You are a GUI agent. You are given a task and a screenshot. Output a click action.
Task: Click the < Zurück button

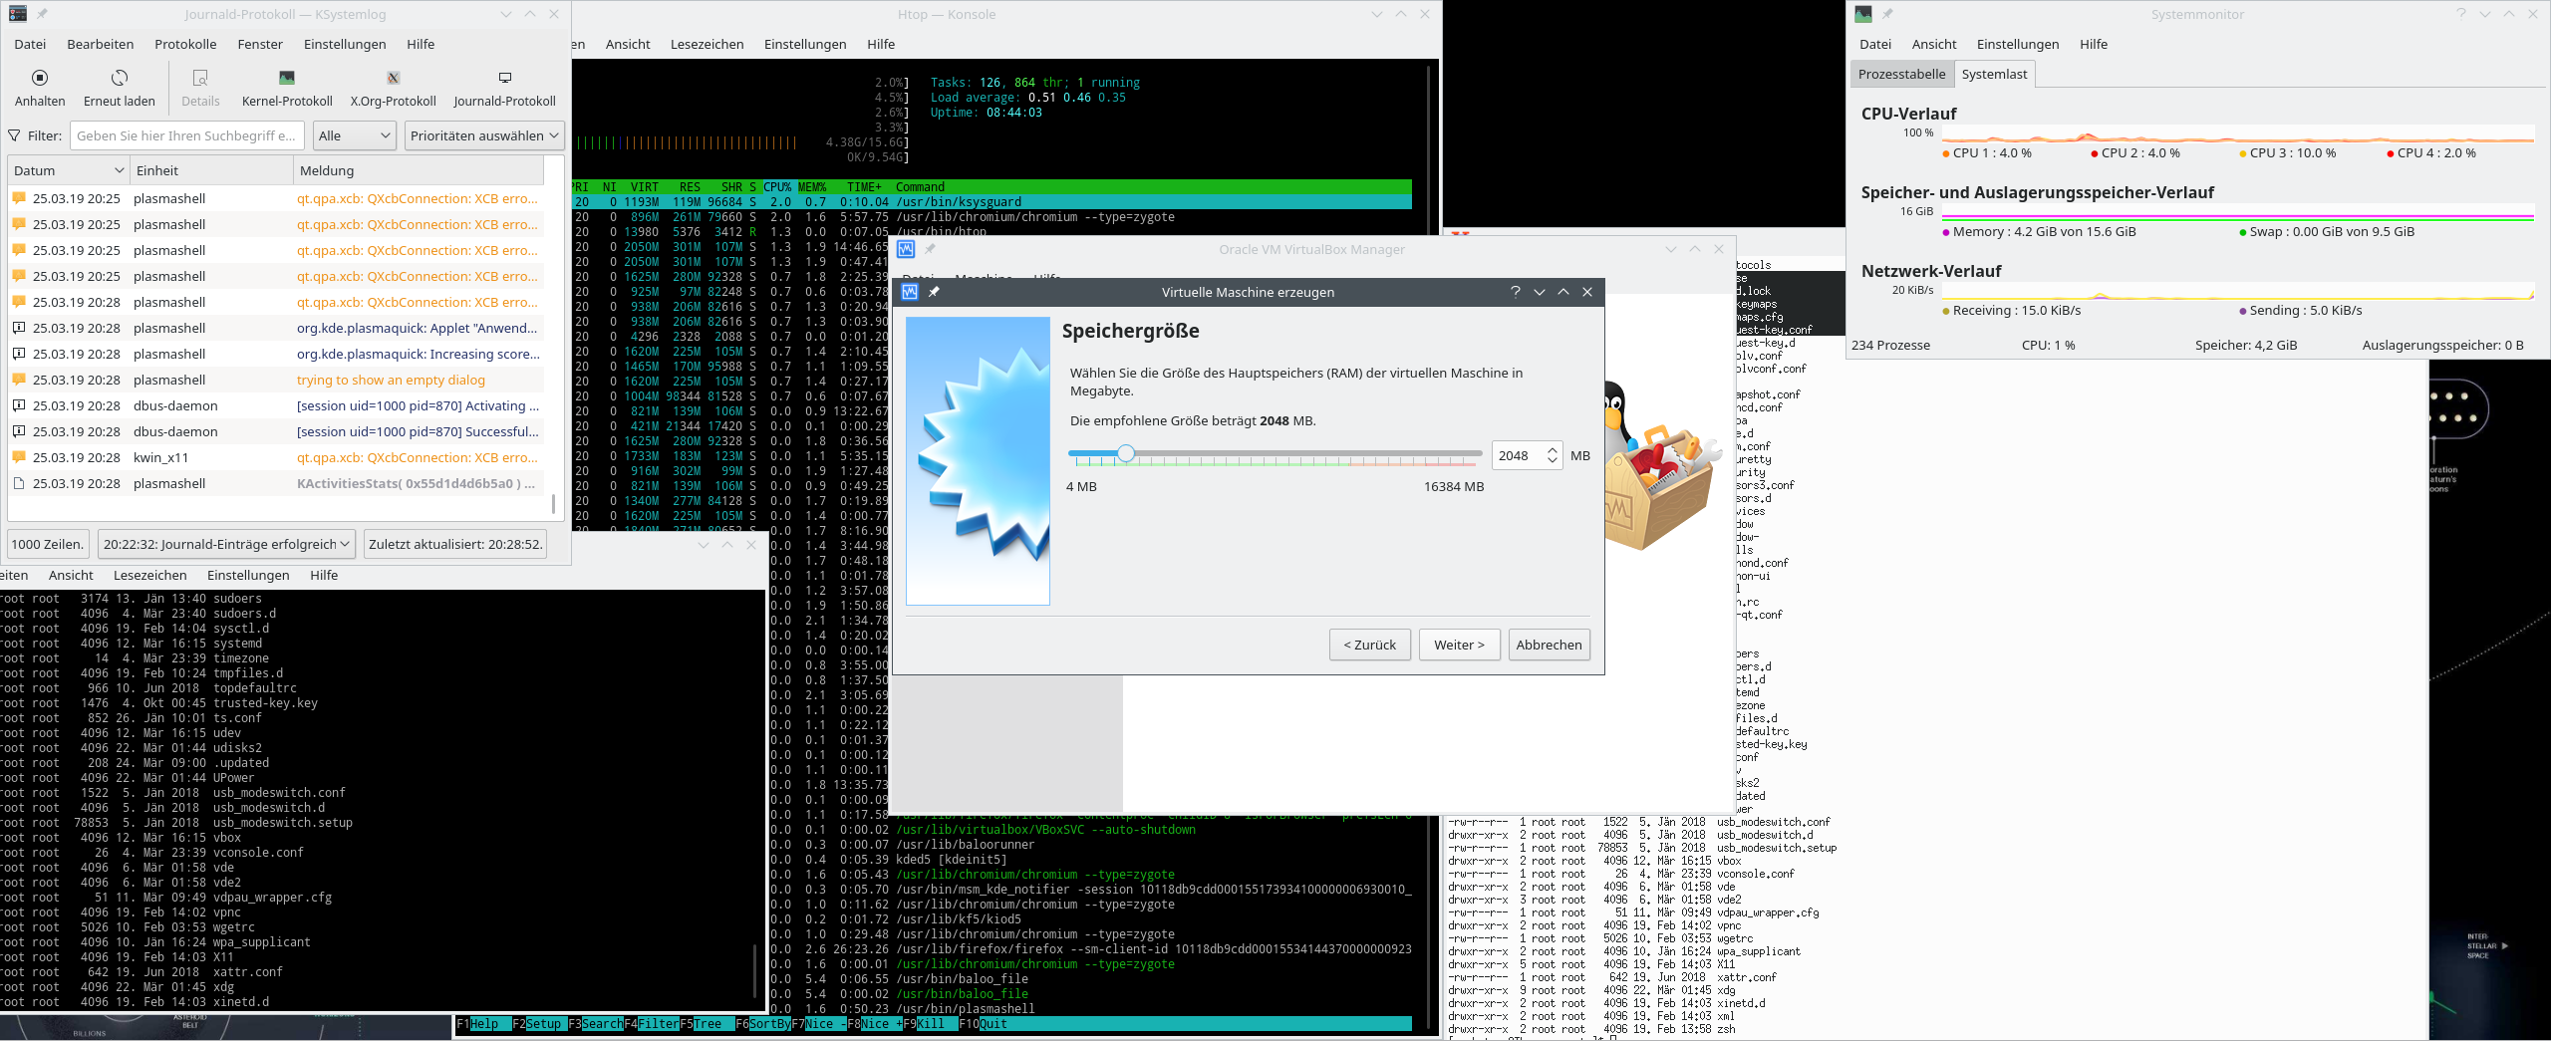[1369, 645]
